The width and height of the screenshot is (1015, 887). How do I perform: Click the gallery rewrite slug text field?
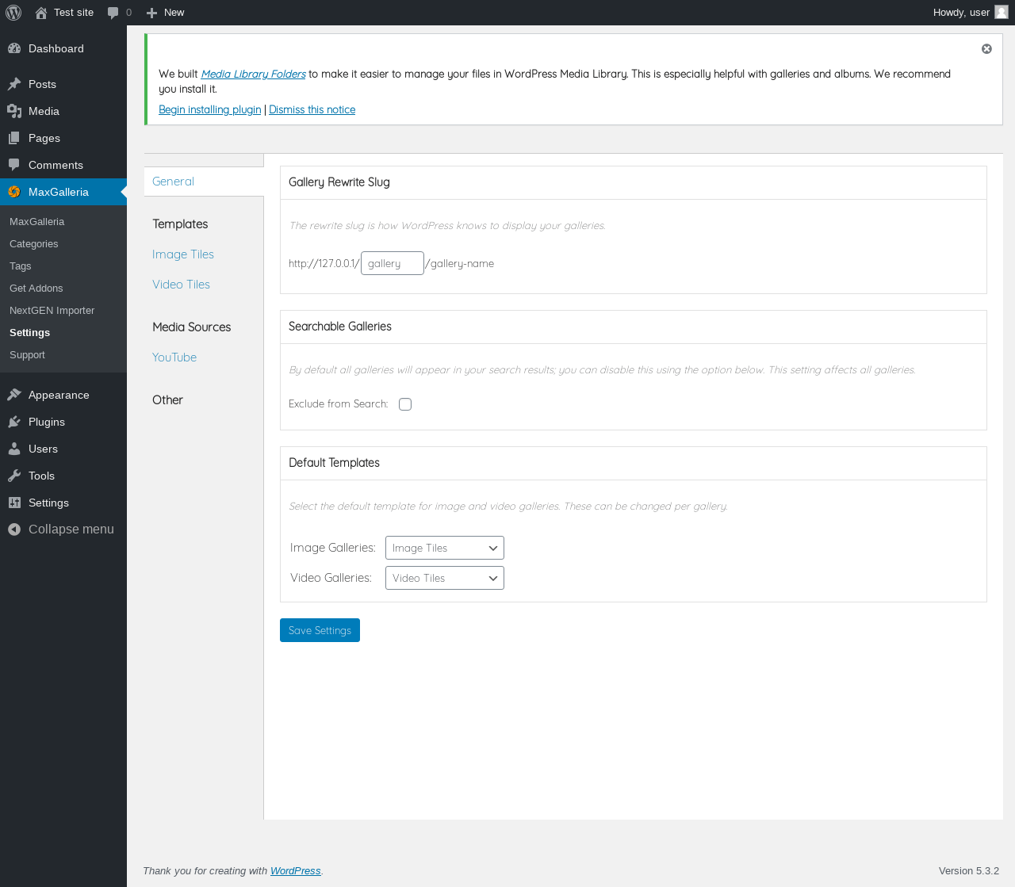pyautogui.click(x=392, y=263)
